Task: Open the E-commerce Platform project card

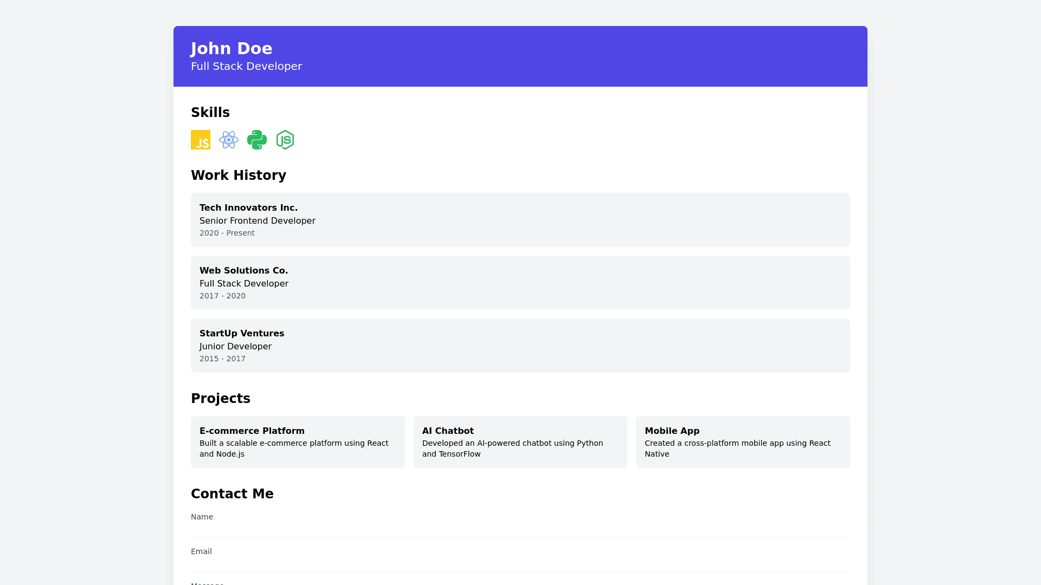Action: click(298, 442)
